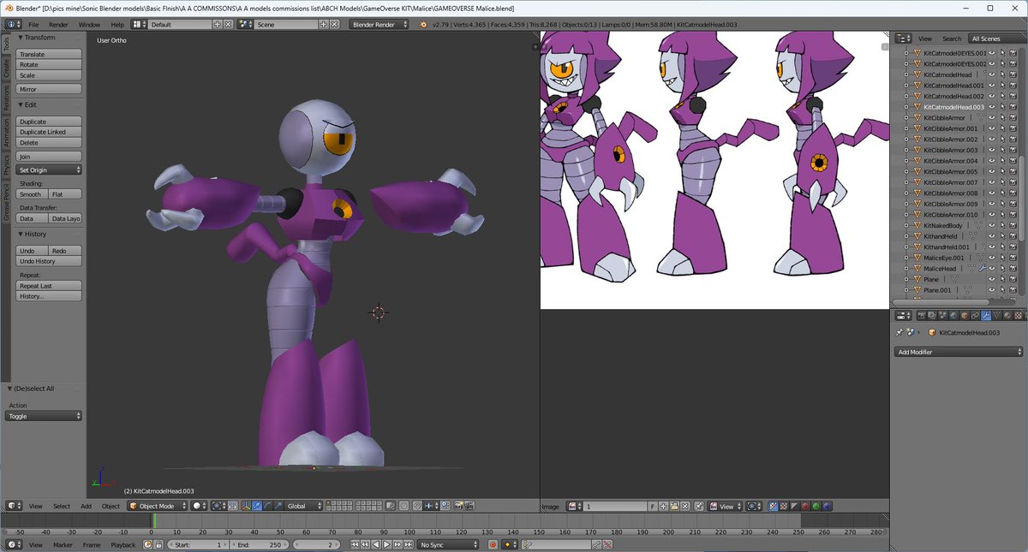Open image file folder icon
This screenshot has width=1028, height=552.
coord(674,507)
